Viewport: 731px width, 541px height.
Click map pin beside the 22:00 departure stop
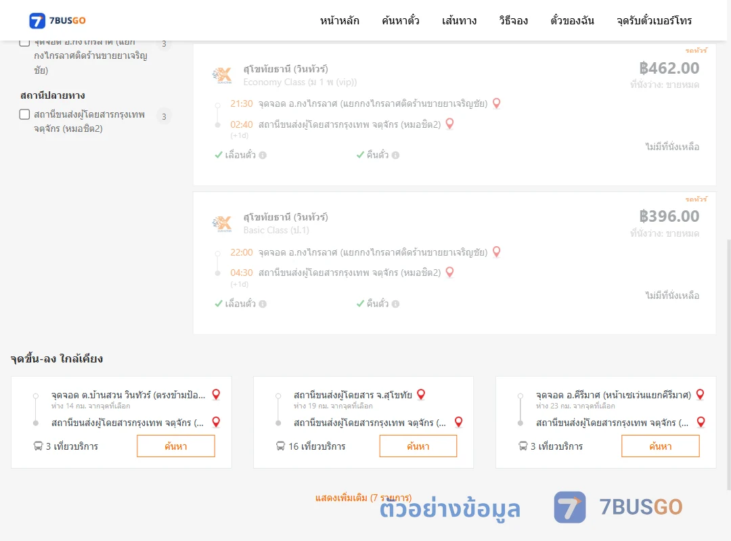click(497, 252)
